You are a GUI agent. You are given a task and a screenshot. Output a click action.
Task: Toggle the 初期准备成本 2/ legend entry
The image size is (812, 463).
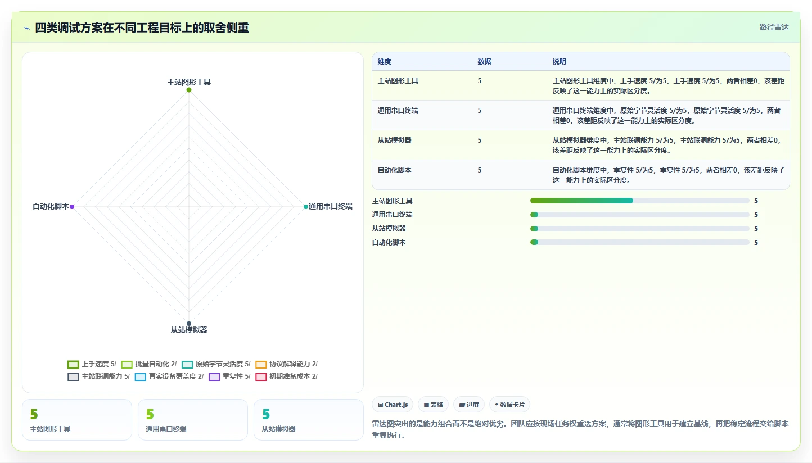[x=286, y=376]
